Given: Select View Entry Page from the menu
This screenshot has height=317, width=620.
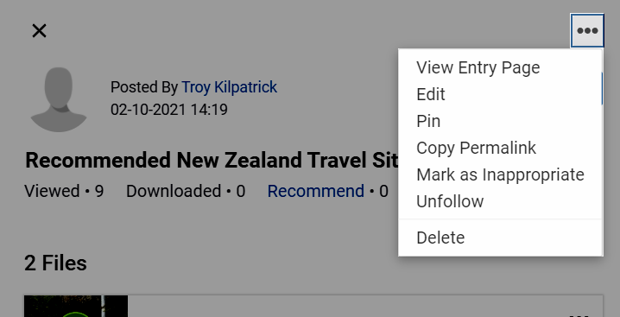Looking at the screenshot, I should click(500, 67).
